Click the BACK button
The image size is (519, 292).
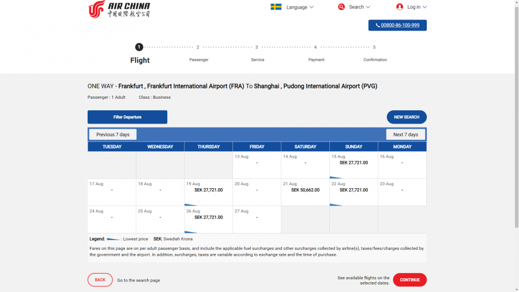pyautogui.click(x=100, y=280)
